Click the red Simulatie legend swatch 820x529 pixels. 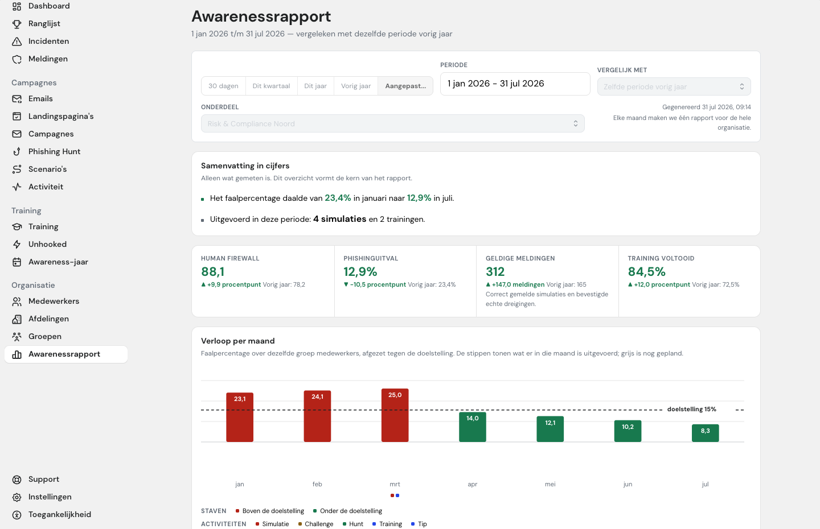tap(257, 524)
